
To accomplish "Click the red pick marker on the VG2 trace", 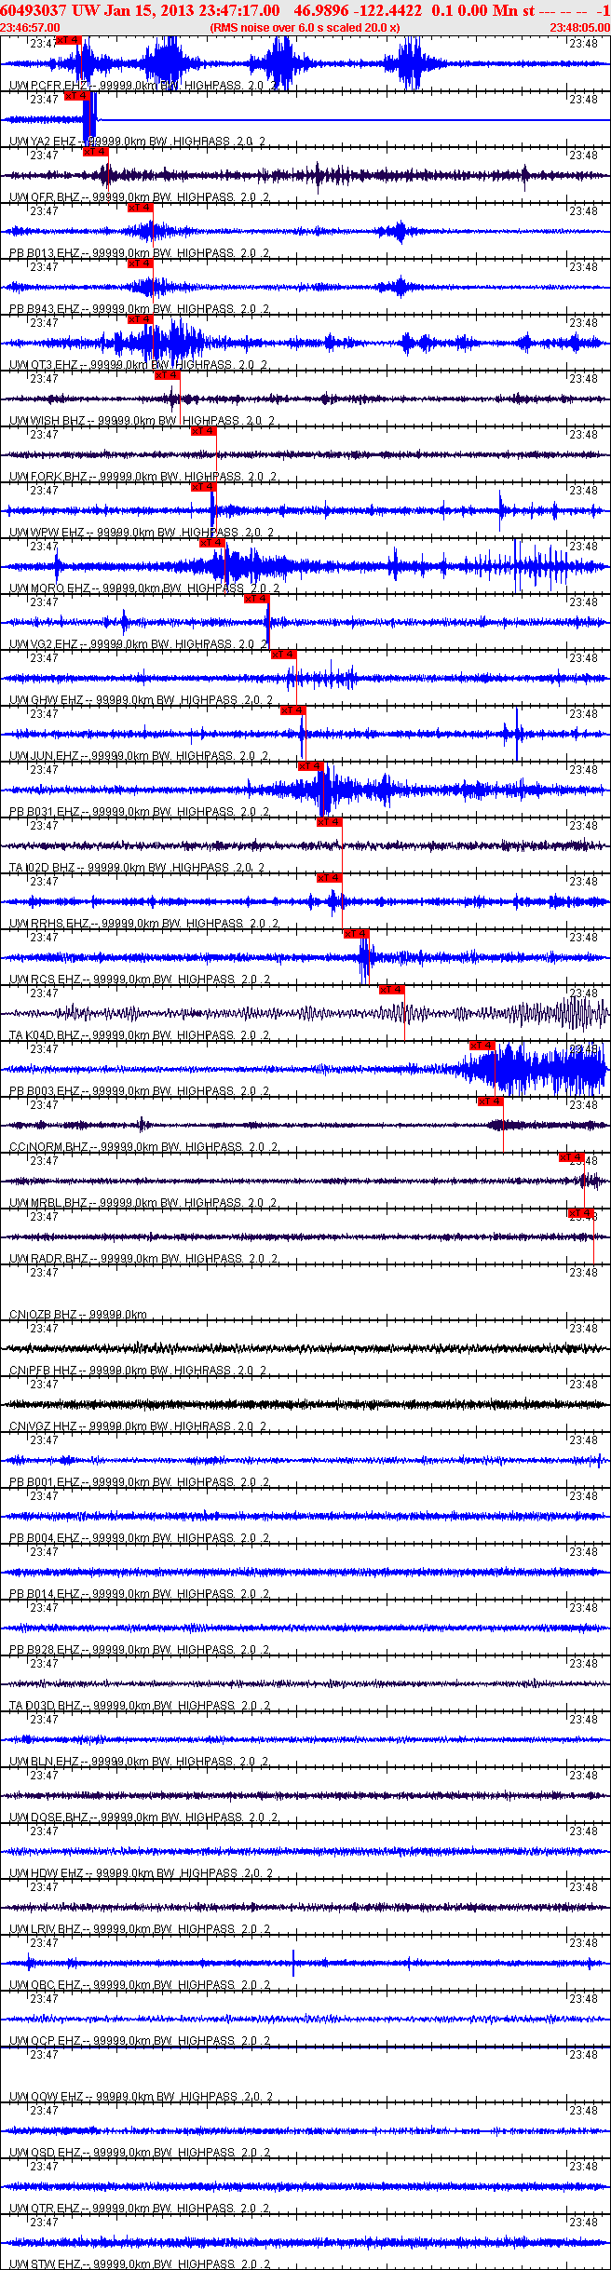I will tap(257, 599).
